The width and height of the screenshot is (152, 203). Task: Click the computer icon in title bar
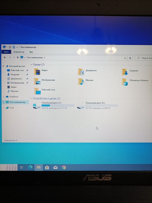pos(4,47)
